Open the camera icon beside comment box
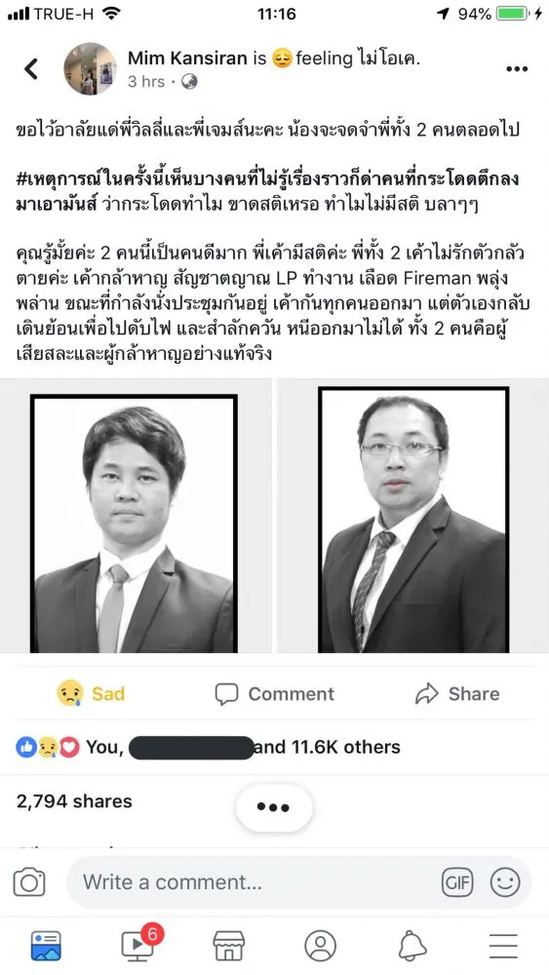549x975 pixels. 28,881
